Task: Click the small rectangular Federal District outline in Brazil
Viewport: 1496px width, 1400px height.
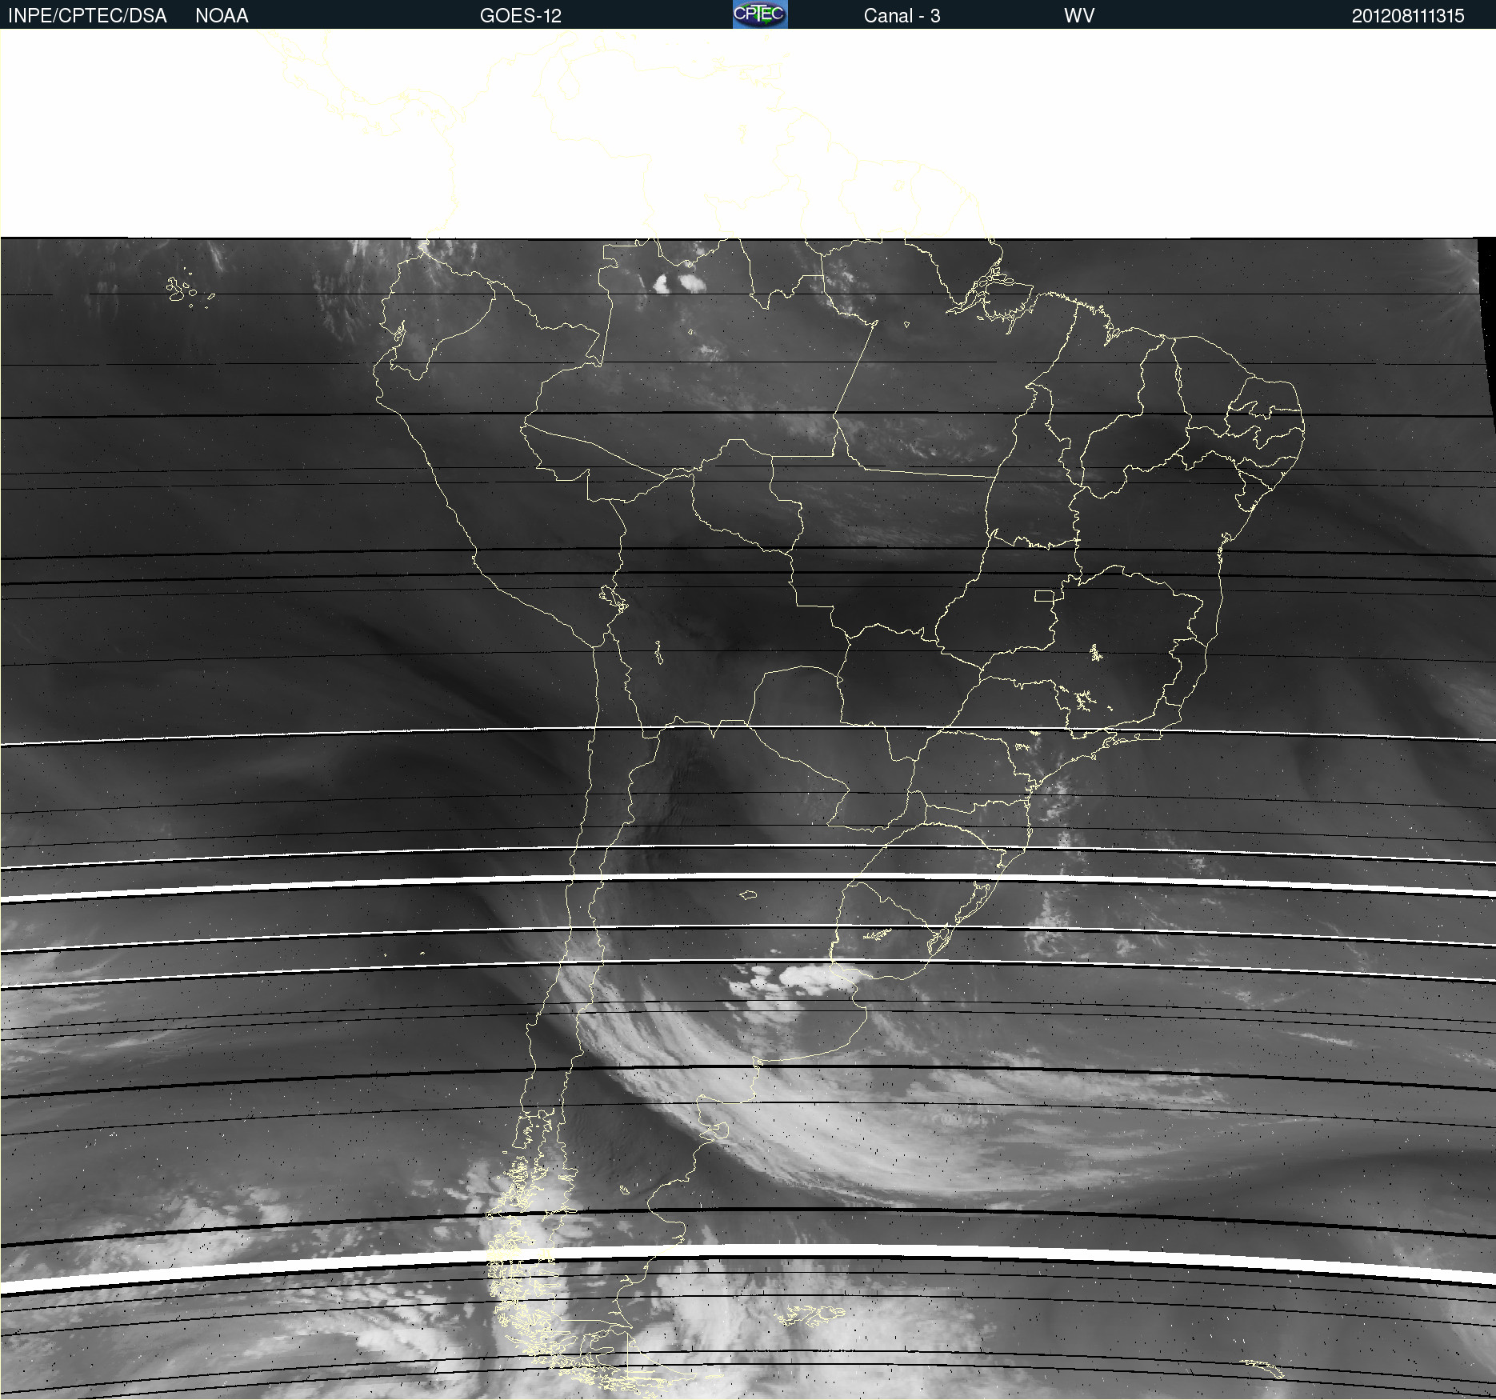Action: pos(1044,595)
